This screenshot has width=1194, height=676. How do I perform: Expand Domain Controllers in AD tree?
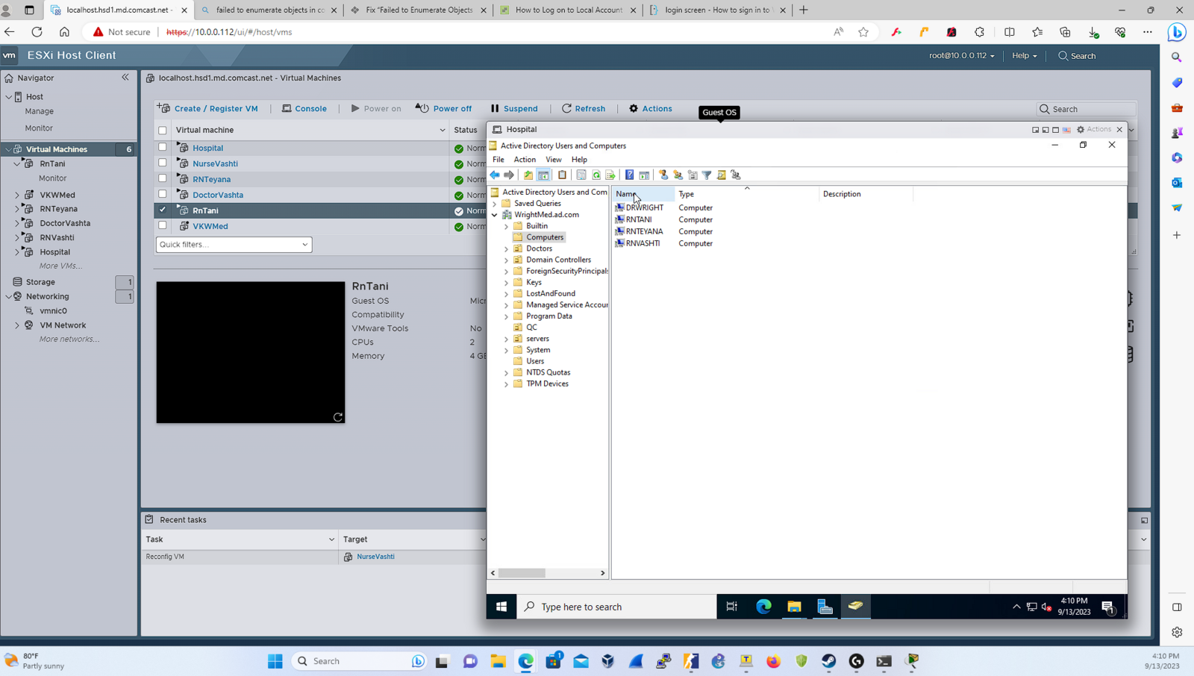[507, 260]
